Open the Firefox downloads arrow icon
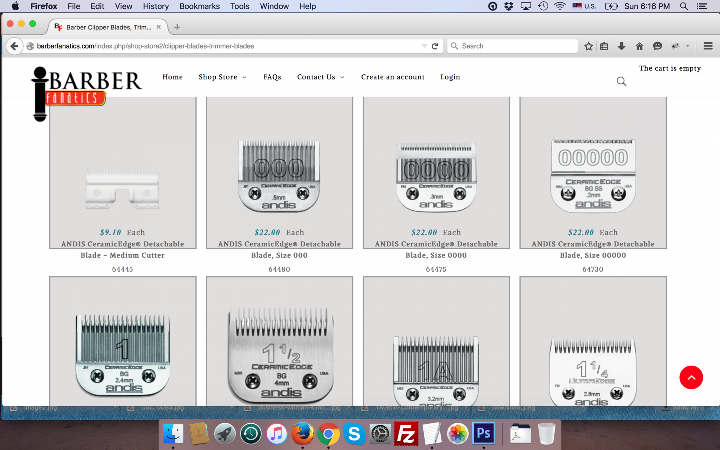720x450 pixels. (x=621, y=46)
